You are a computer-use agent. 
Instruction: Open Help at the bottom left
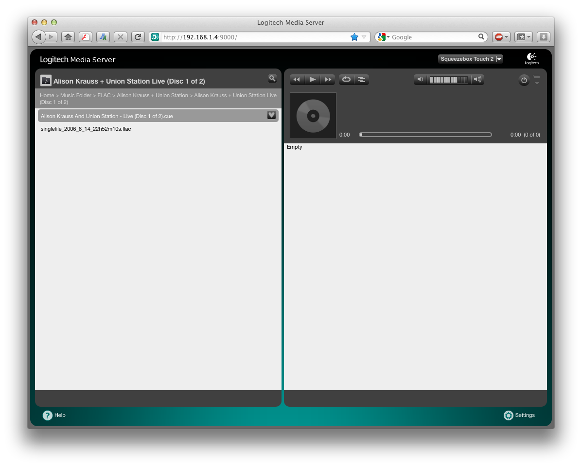click(x=54, y=415)
